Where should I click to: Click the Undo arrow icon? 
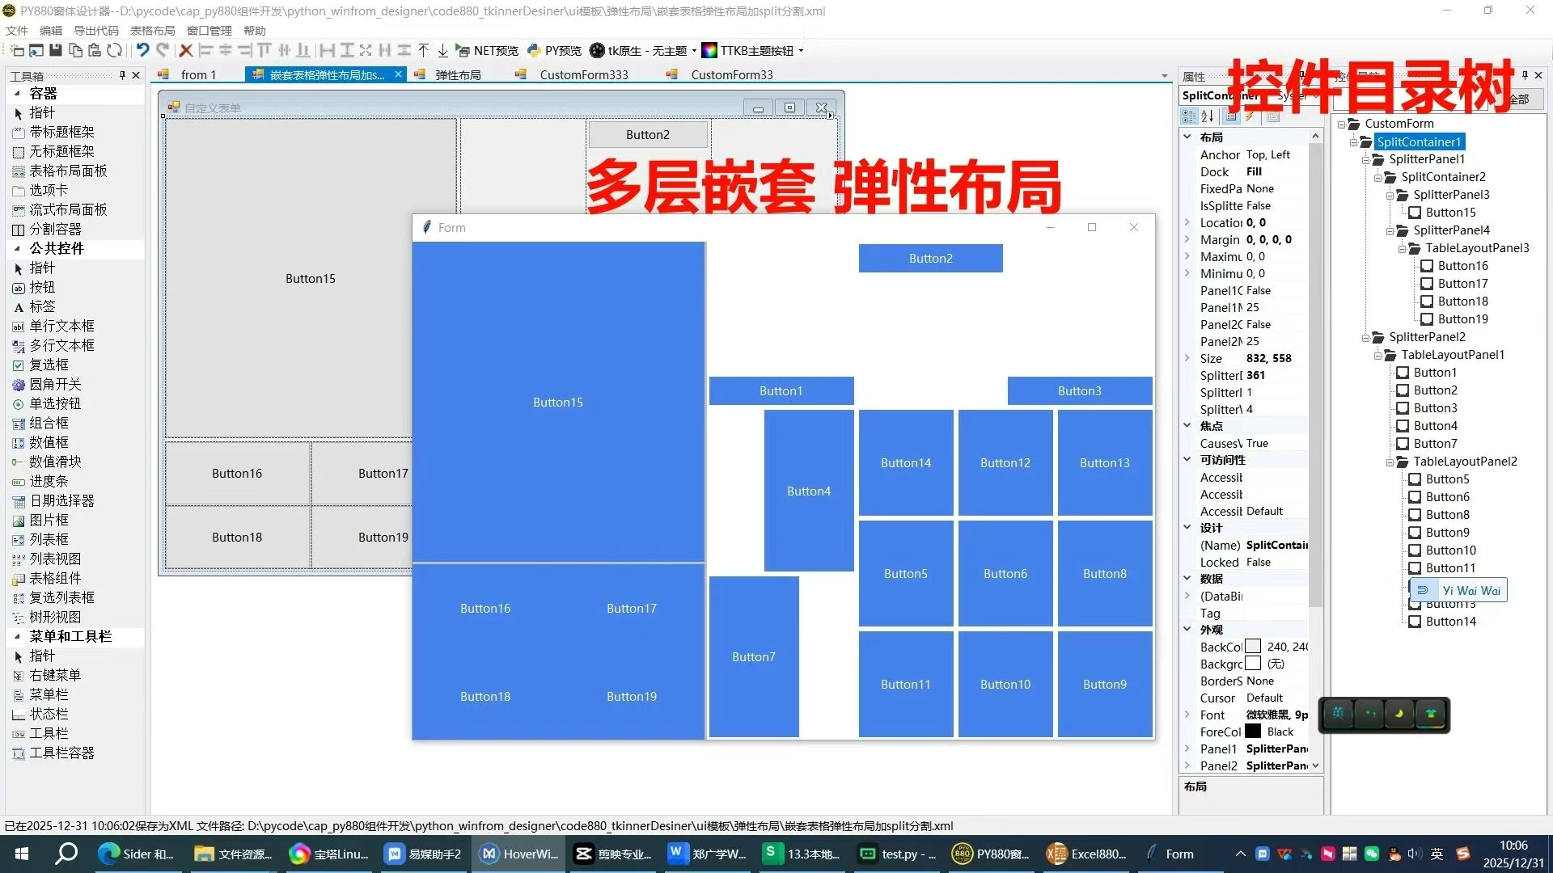142,50
